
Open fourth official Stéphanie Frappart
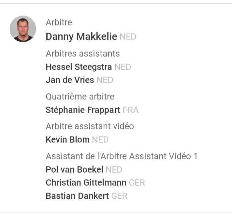[x=83, y=110]
